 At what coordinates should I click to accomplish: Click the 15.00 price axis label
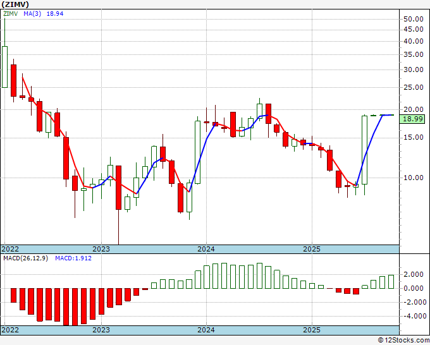tap(414, 137)
